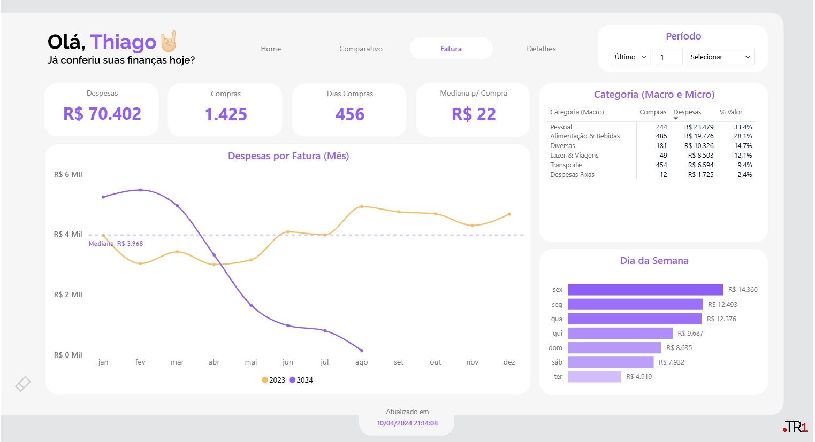This screenshot has height=442, width=815.
Task: Open the Último period type dropdown
Action: pyautogui.click(x=630, y=57)
